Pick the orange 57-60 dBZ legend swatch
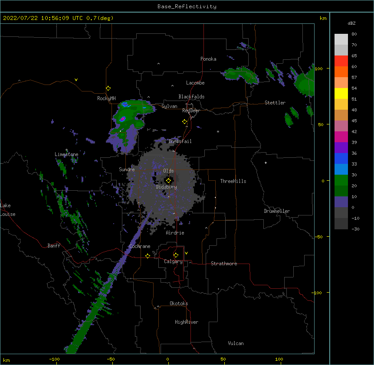Image resolution: width=374 pixels, height=365 pixels. click(x=341, y=72)
